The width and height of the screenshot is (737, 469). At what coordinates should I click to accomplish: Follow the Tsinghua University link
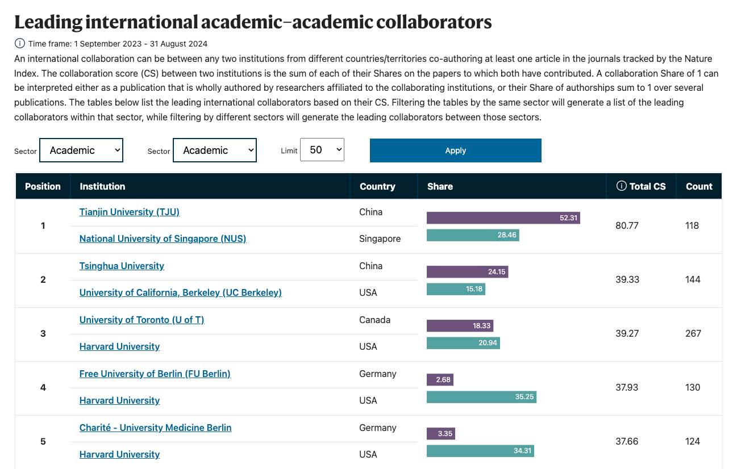point(122,266)
